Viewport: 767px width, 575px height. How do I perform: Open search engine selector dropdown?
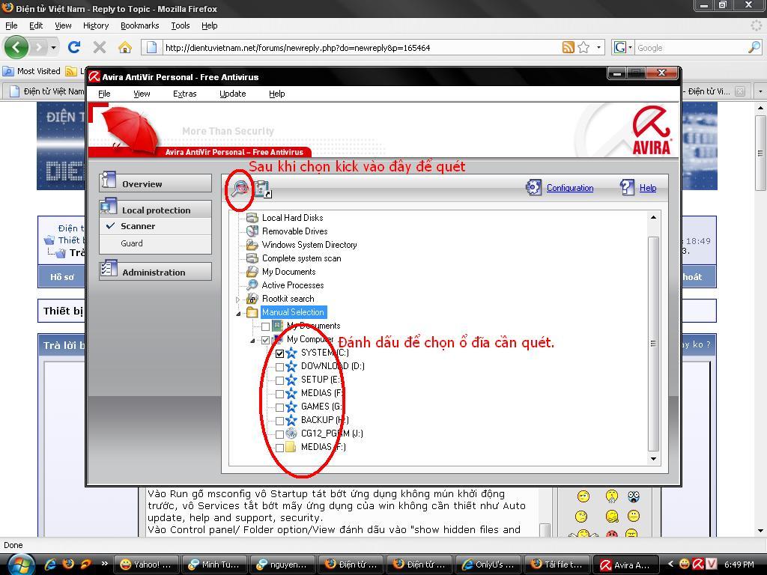pos(630,47)
